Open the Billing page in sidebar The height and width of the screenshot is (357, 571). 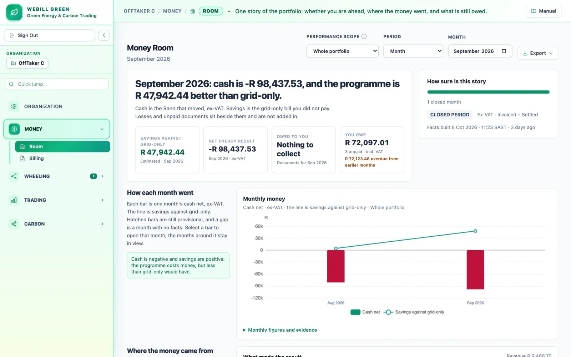point(62,158)
